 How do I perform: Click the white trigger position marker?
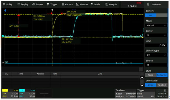click(52, 10)
